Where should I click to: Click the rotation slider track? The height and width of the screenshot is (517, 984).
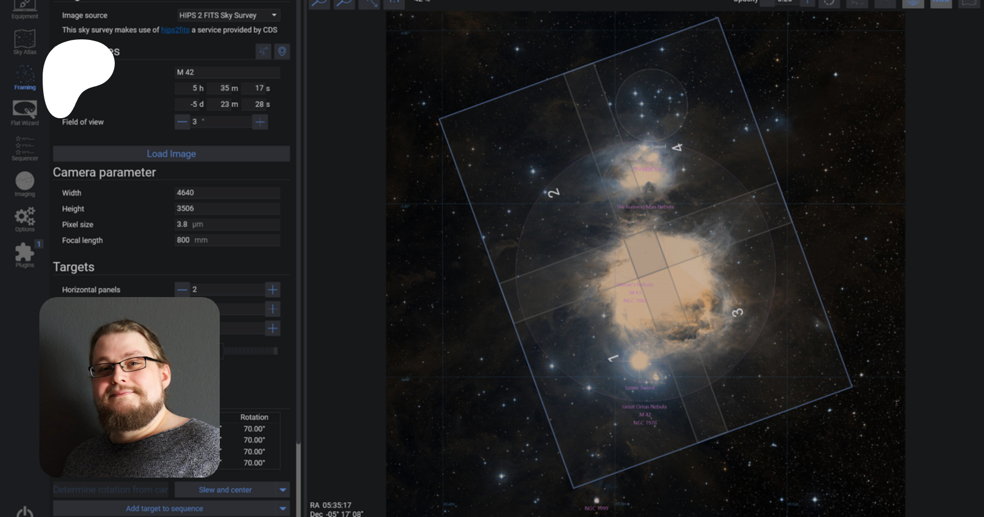[x=250, y=351]
